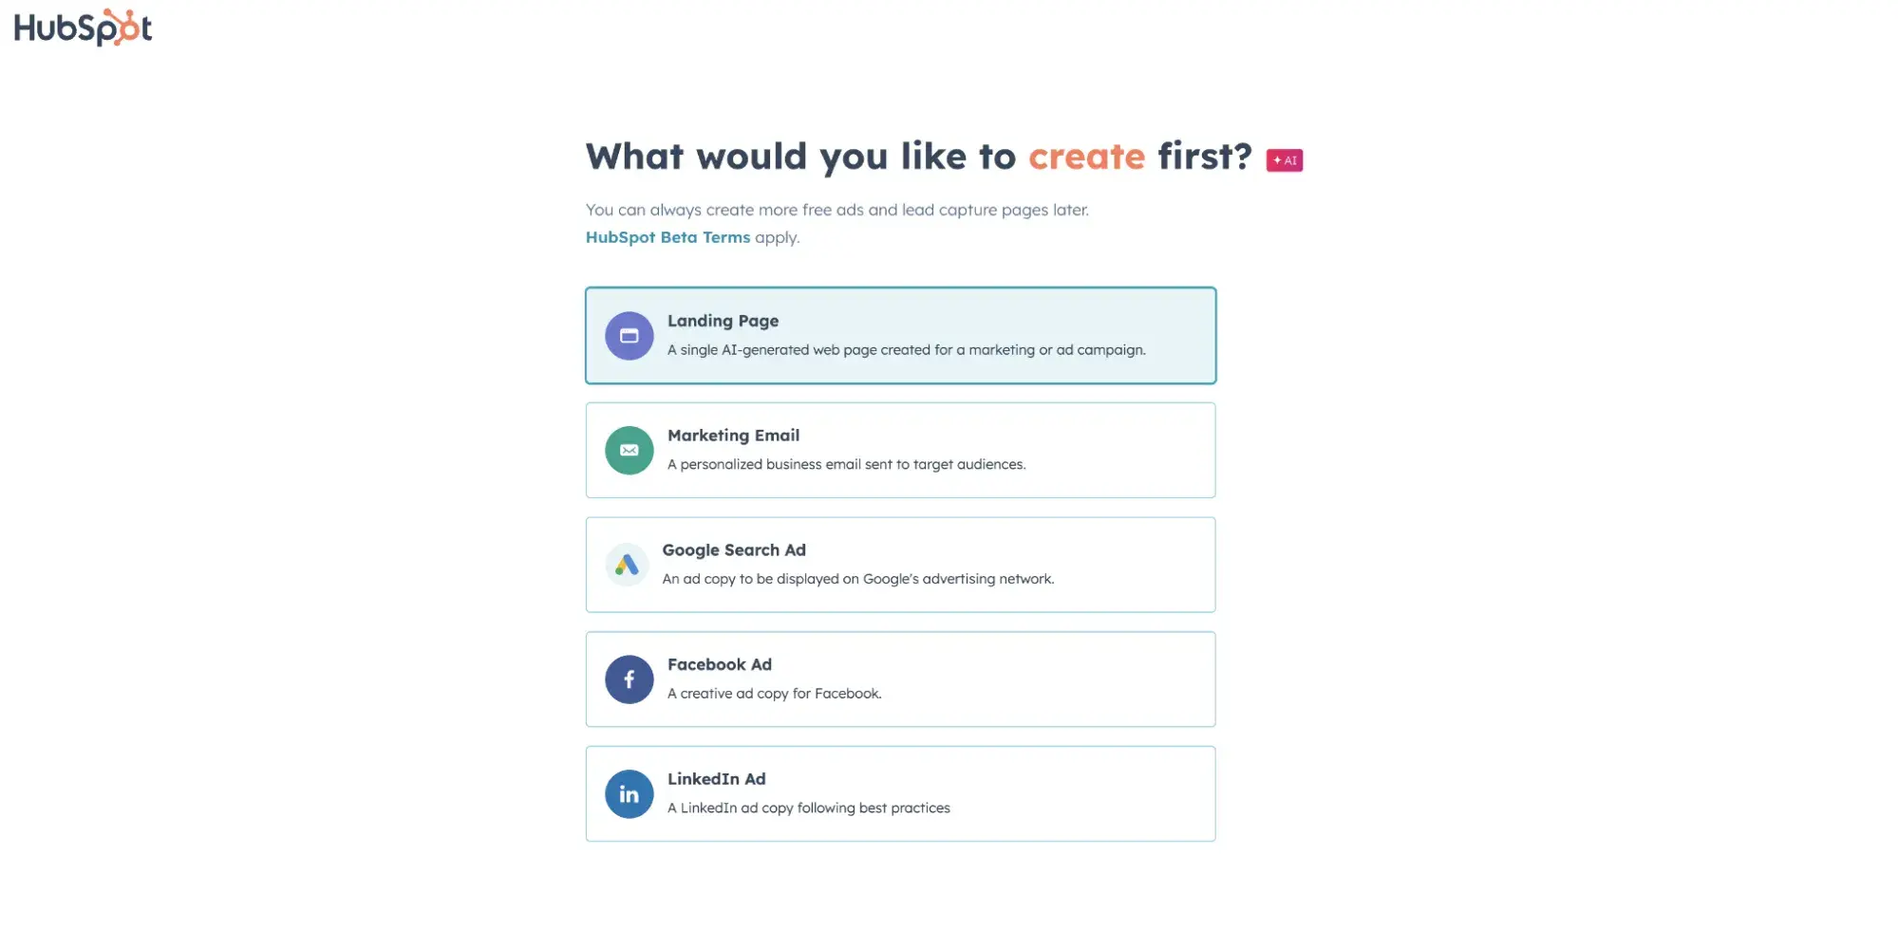
Task: Click the LinkedIn 'in' icon
Action: click(628, 794)
